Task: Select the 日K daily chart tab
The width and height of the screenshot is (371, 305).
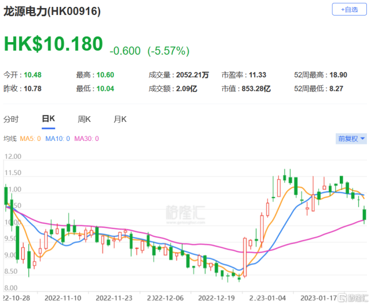Action: tap(48, 119)
